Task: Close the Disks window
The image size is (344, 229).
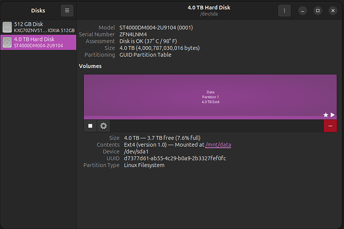Action: pyautogui.click(x=333, y=10)
